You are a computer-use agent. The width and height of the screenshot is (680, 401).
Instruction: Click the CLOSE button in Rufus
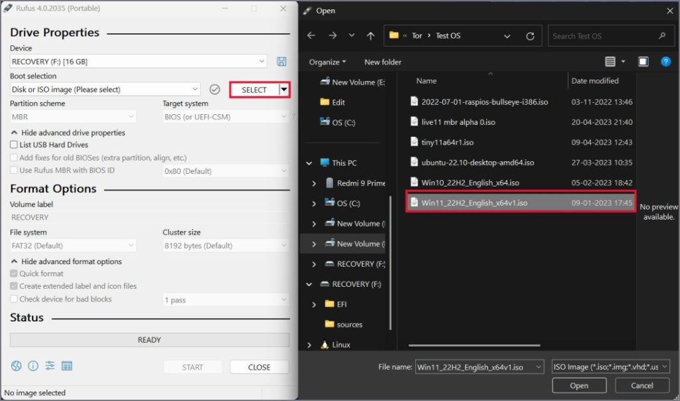coord(260,367)
